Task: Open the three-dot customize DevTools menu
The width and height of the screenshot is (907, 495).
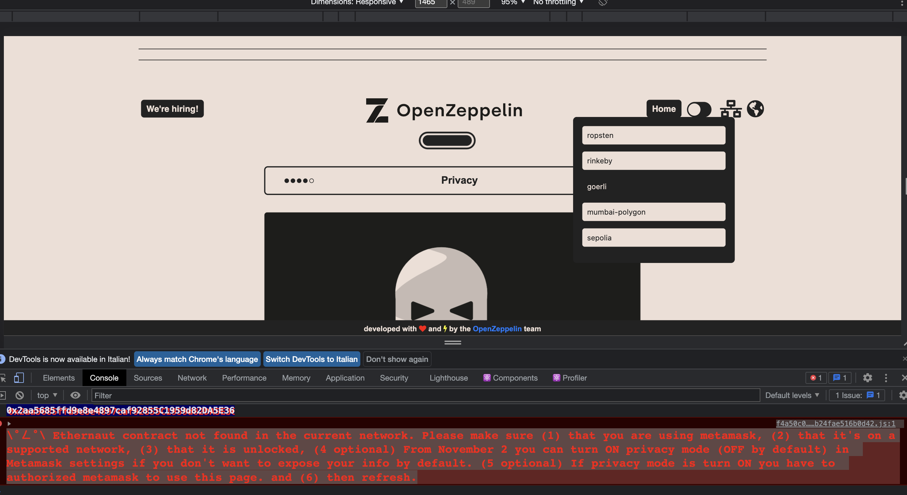Action: (886, 378)
